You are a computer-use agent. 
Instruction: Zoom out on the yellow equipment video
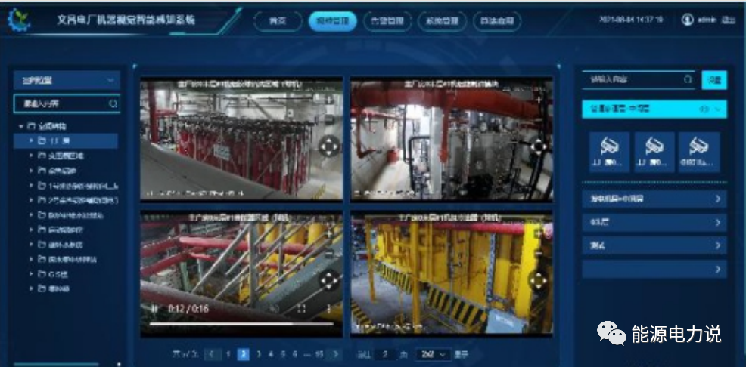click(539, 254)
